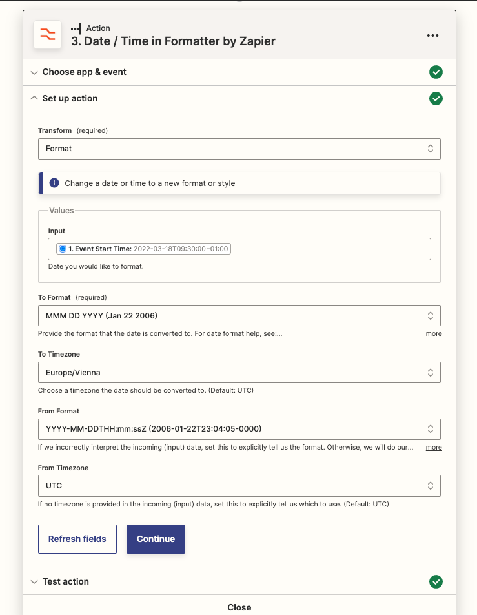The image size is (477, 615).
Task: Click the Refresh fields button
Action: click(x=77, y=539)
